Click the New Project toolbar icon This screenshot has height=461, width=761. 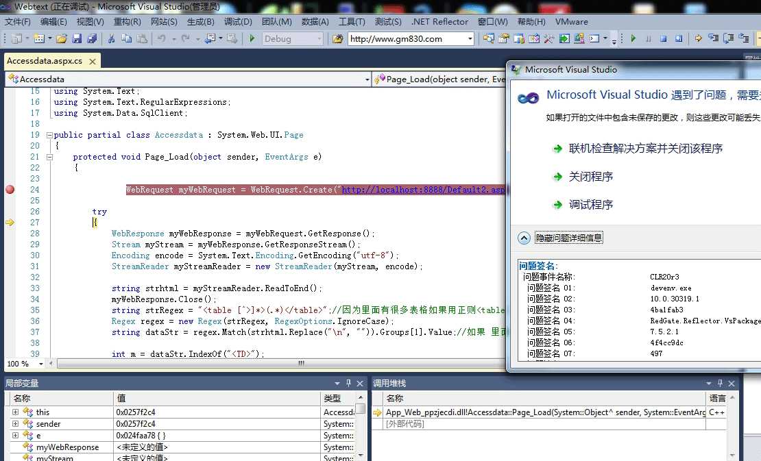click(x=16, y=39)
